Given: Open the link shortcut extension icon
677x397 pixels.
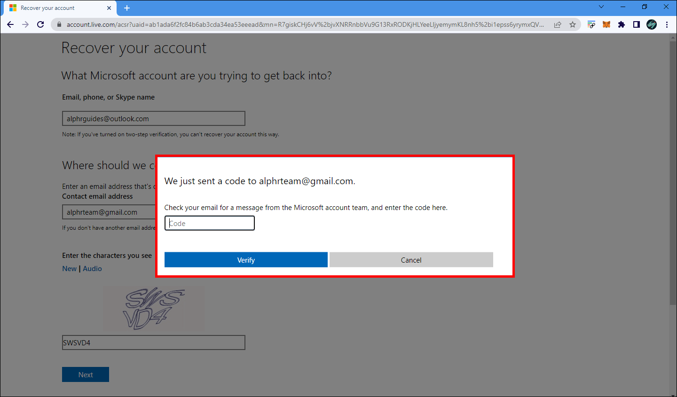Looking at the screenshot, I should pyautogui.click(x=591, y=24).
